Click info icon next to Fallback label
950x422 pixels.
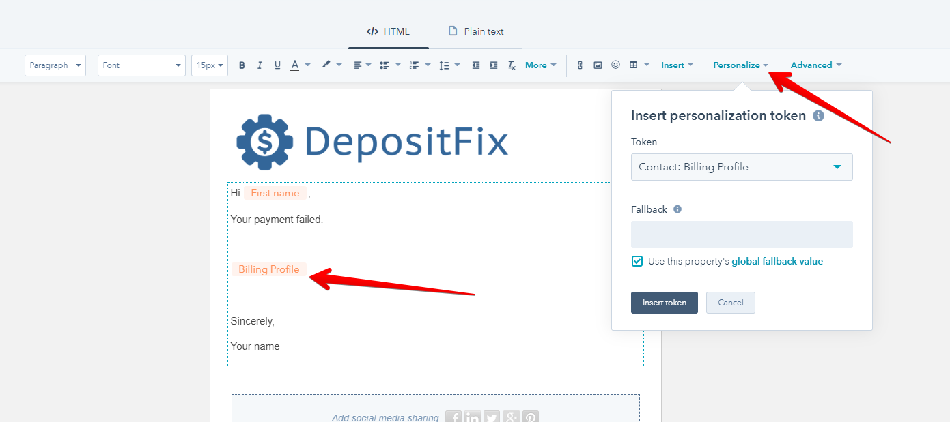(677, 209)
